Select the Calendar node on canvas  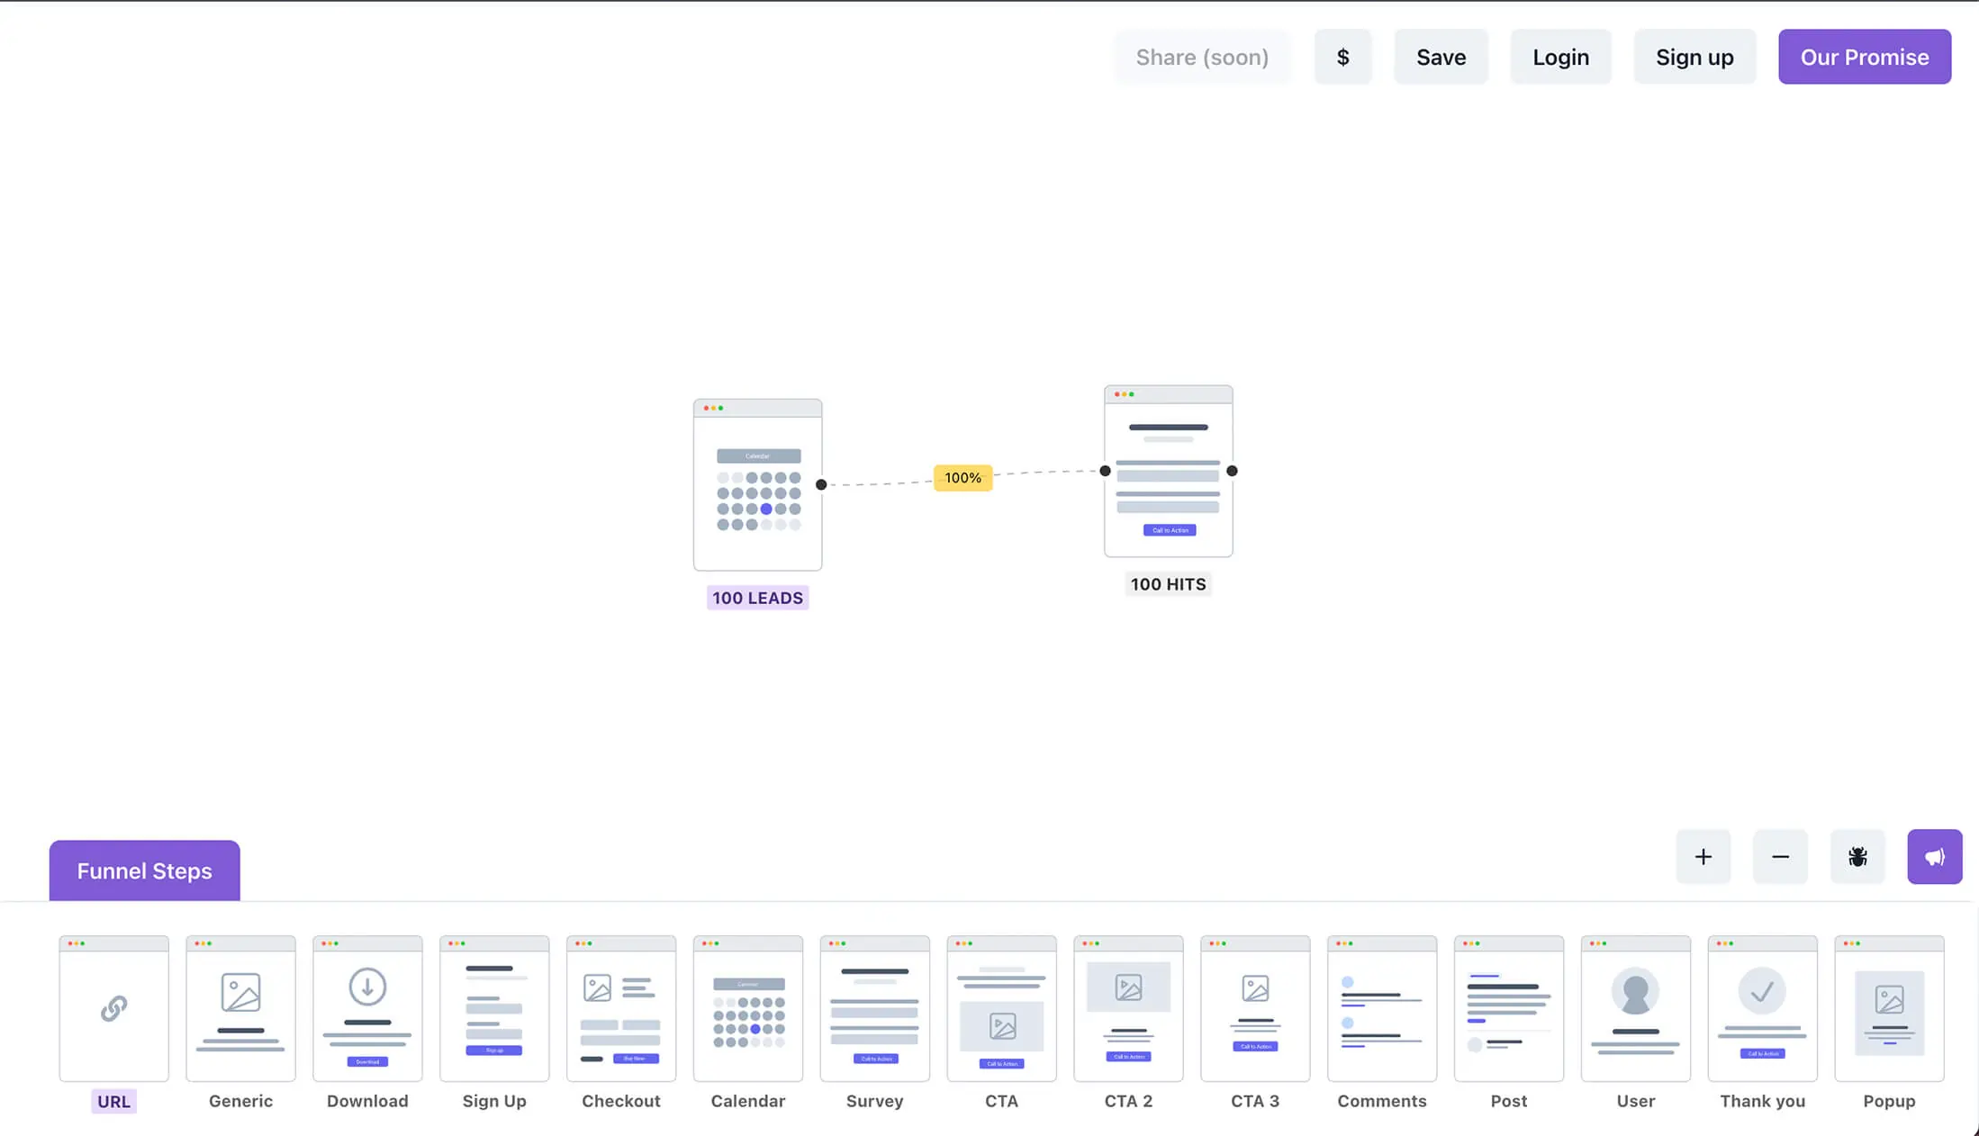coord(758,485)
